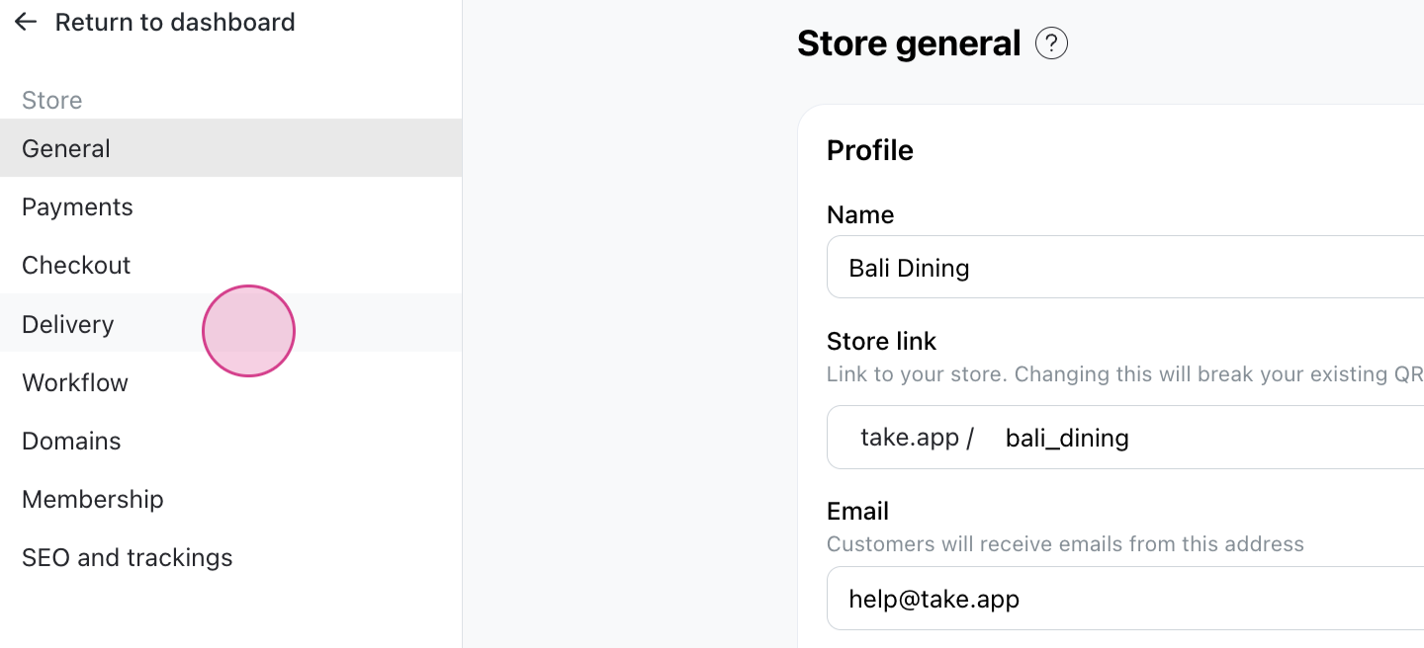Click the take.app / link prefix
The height and width of the screenshot is (648, 1424).
pyautogui.click(x=917, y=437)
